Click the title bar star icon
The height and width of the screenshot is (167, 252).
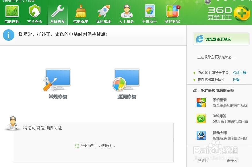(208, 2)
